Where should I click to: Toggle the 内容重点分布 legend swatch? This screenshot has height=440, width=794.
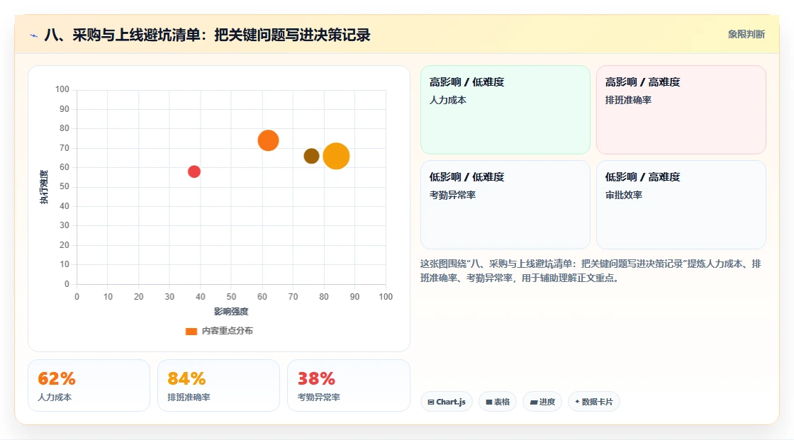[191, 331]
